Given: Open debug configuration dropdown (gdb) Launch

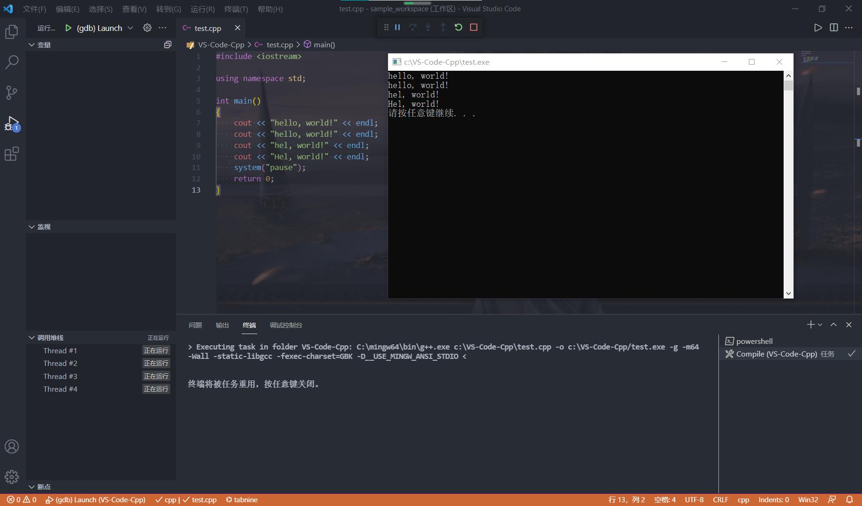Looking at the screenshot, I should pos(105,28).
